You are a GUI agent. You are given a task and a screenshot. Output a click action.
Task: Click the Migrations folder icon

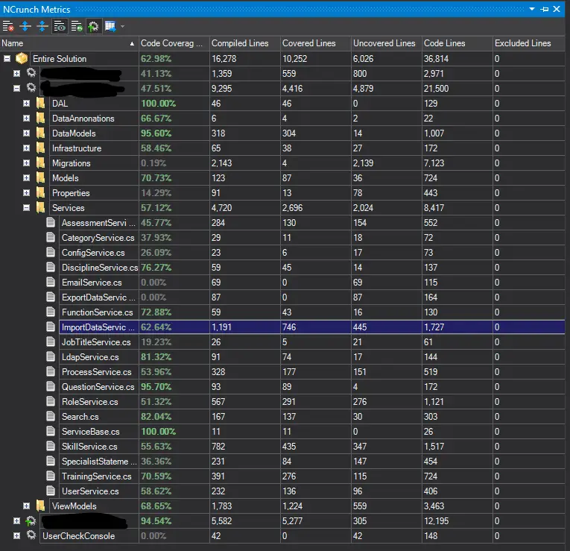click(41, 163)
